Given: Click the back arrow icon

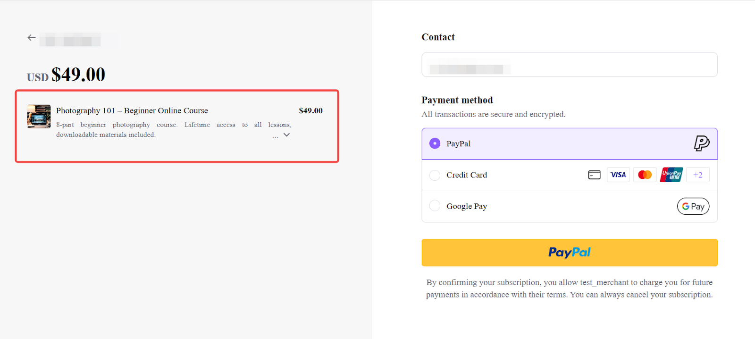Looking at the screenshot, I should [x=32, y=38].
